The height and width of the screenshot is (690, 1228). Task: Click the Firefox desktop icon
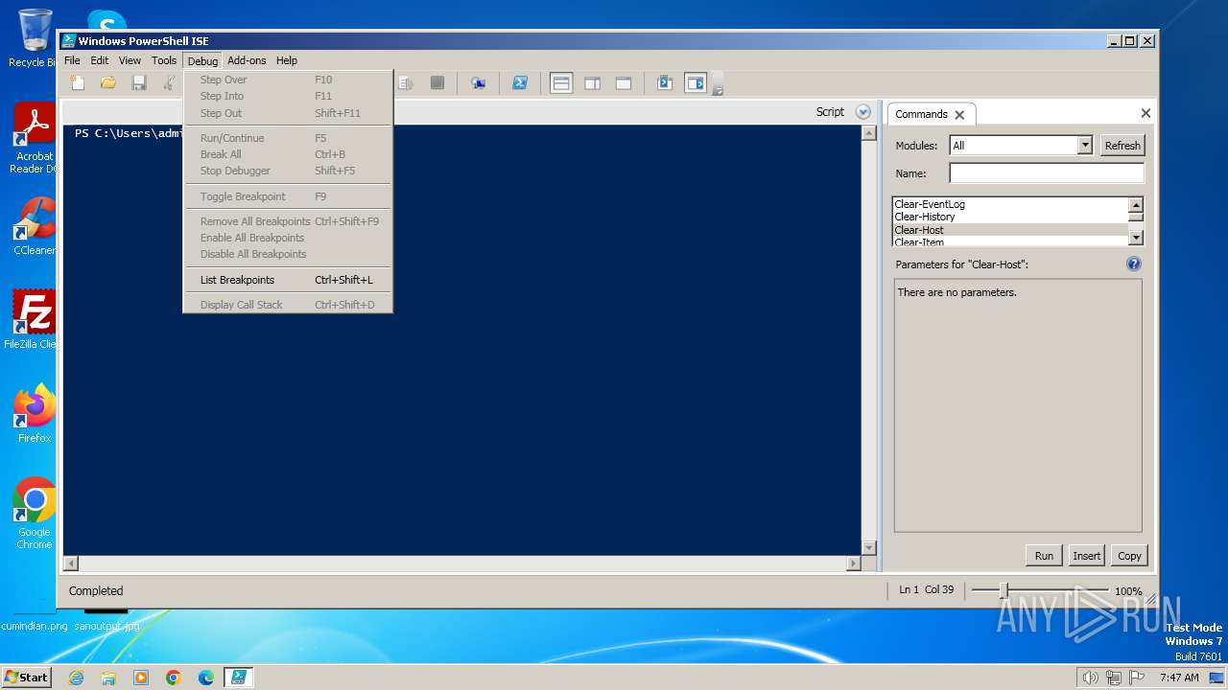[x=35, y=413]
